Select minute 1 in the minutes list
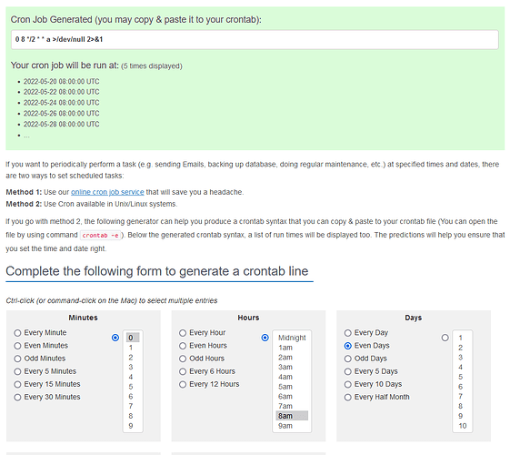This screenshot has height=455, width=530. tap(133, 348)
